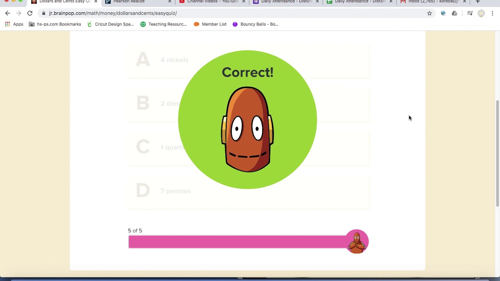The image size is (500, 281).
Task: Select answer D, 7 pennies
Action: [248, 192]
